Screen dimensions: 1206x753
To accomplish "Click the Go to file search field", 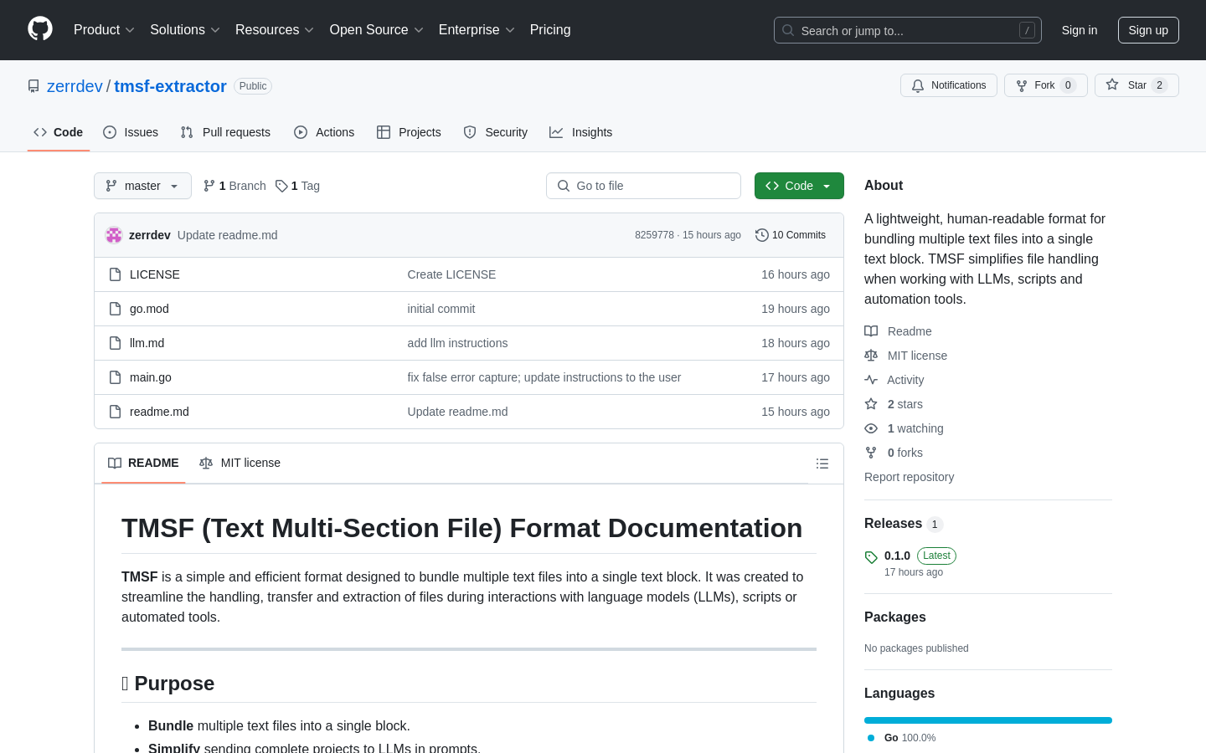I will coord(643,186).
